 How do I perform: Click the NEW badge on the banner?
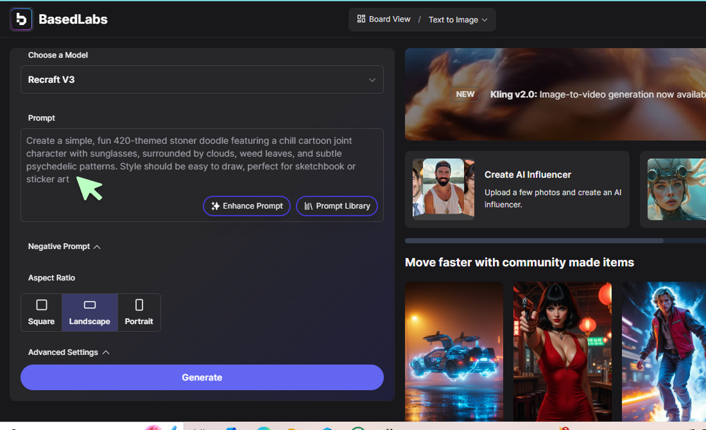(x=465, y=94)
